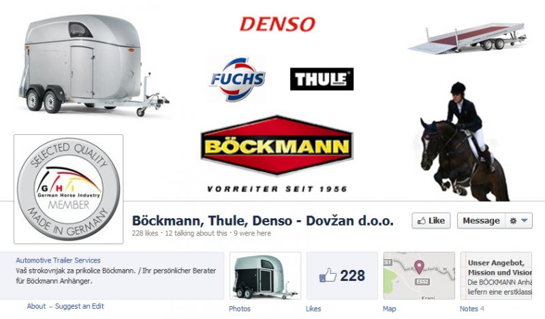Click the Fuchs logo in the cover
Image resolution: width=545 pixels, height=319 pixels.
click(237, 80)
